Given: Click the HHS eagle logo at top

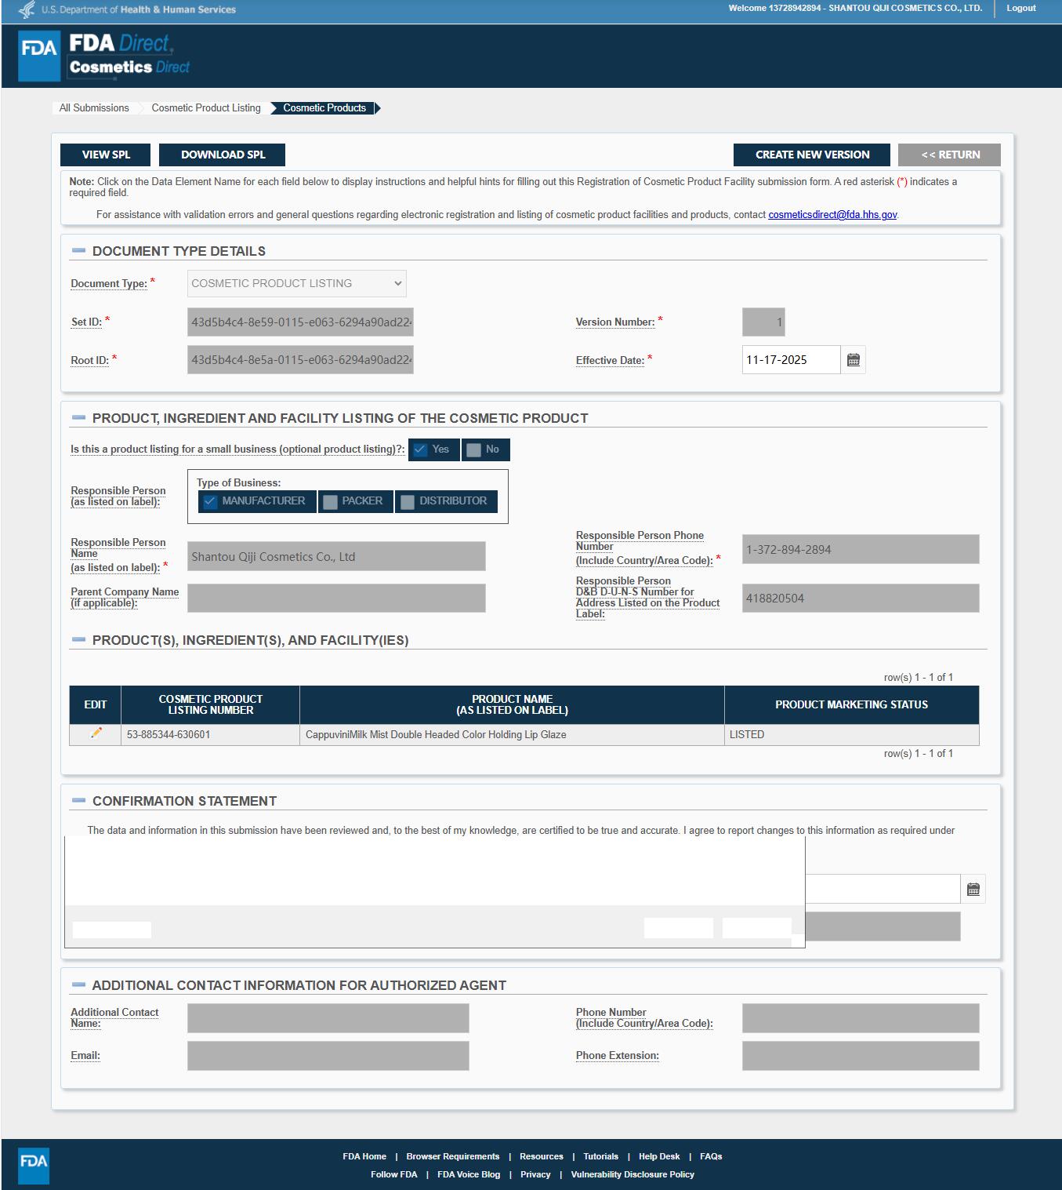Looking at the screenshot, I should click(x=27, y=9).
